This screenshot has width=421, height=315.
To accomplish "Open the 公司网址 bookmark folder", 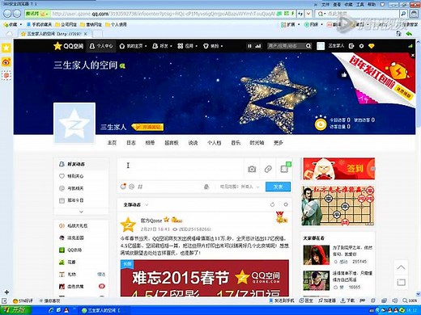I will pyautogui.click(x=66, y=24).
